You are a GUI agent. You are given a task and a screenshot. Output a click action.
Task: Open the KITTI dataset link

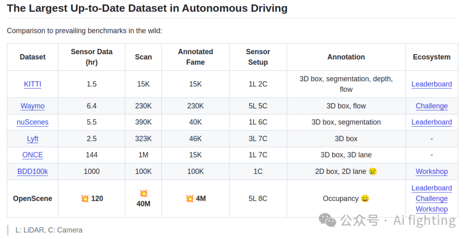pos(33,84)
